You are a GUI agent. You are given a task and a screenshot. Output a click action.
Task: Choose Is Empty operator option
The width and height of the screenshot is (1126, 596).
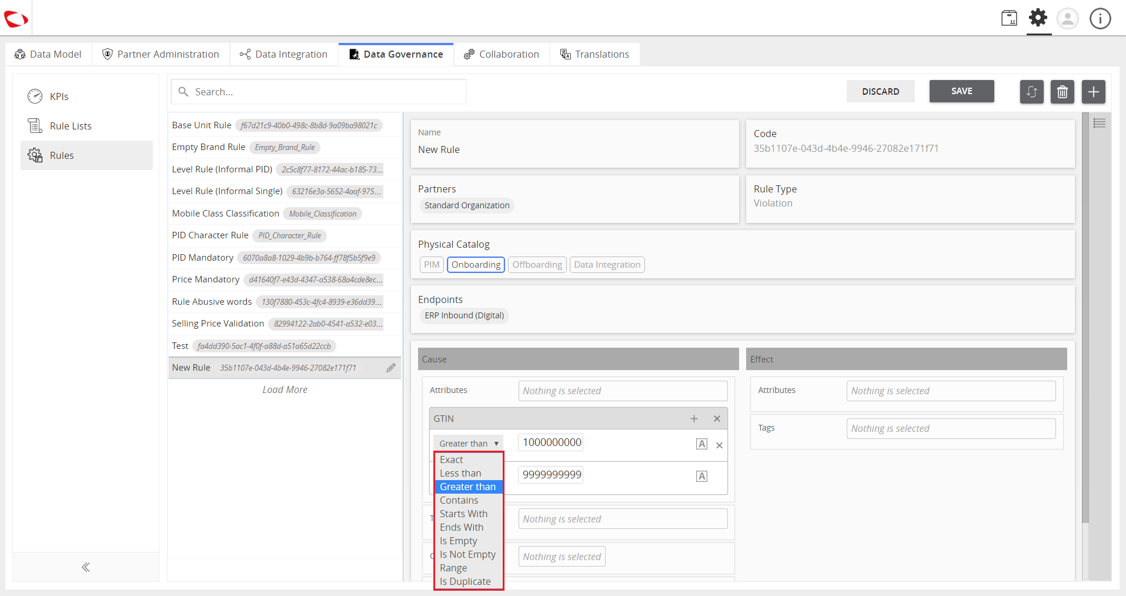point(469,541)
